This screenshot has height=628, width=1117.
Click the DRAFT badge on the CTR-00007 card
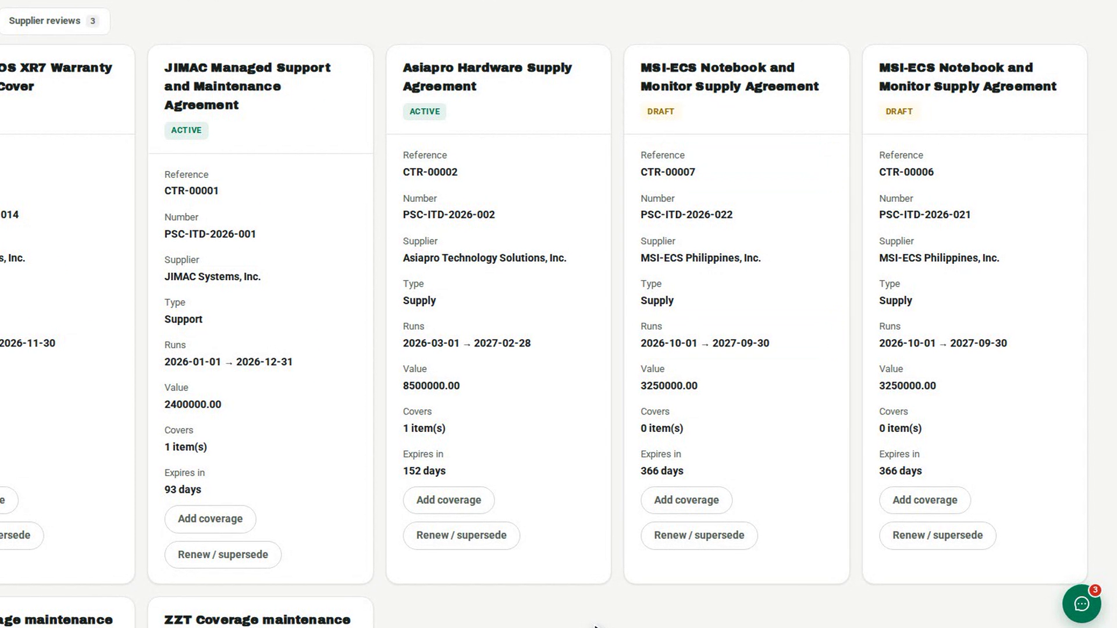661,112
